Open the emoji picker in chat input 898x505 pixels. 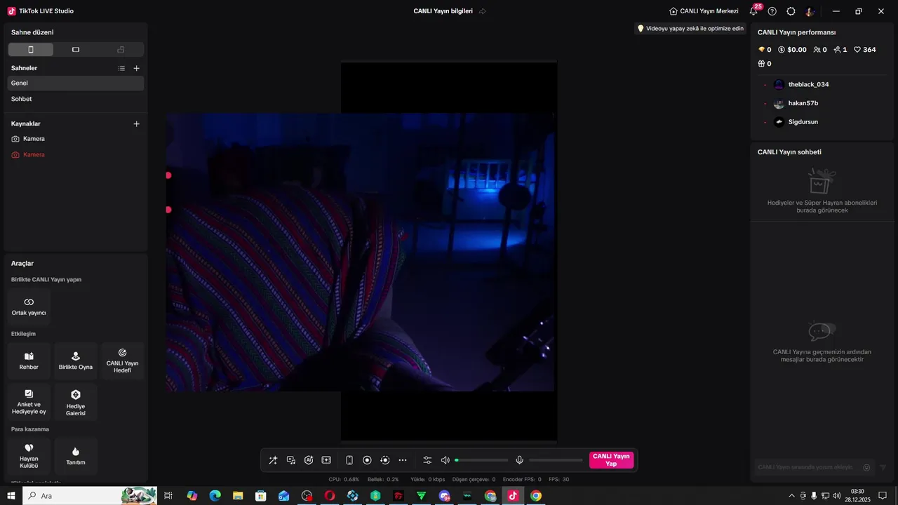click(867, 467)
